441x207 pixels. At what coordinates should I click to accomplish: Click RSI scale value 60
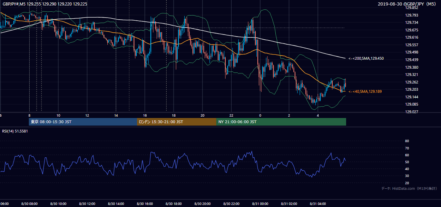[x=407, y=155]
